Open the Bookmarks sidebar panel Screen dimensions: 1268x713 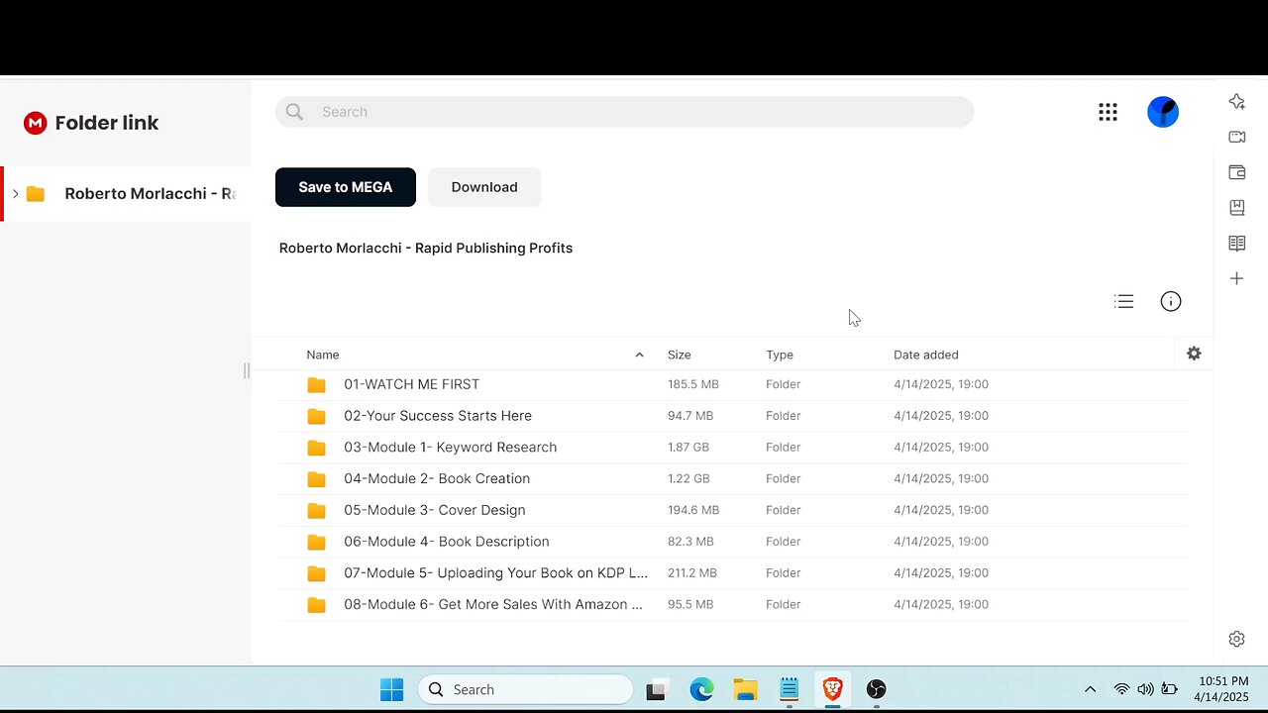click(x=1236, y=208)
